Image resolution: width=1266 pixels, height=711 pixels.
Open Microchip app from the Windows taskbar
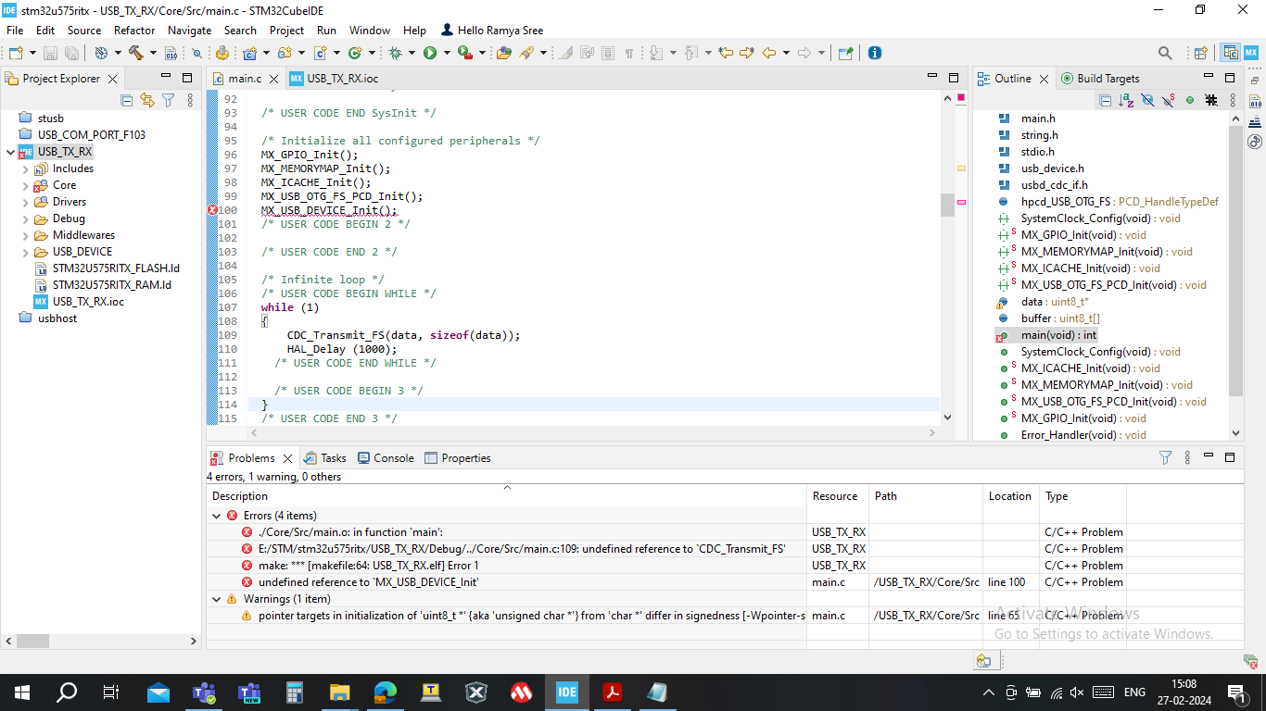[x=522, y=692]
